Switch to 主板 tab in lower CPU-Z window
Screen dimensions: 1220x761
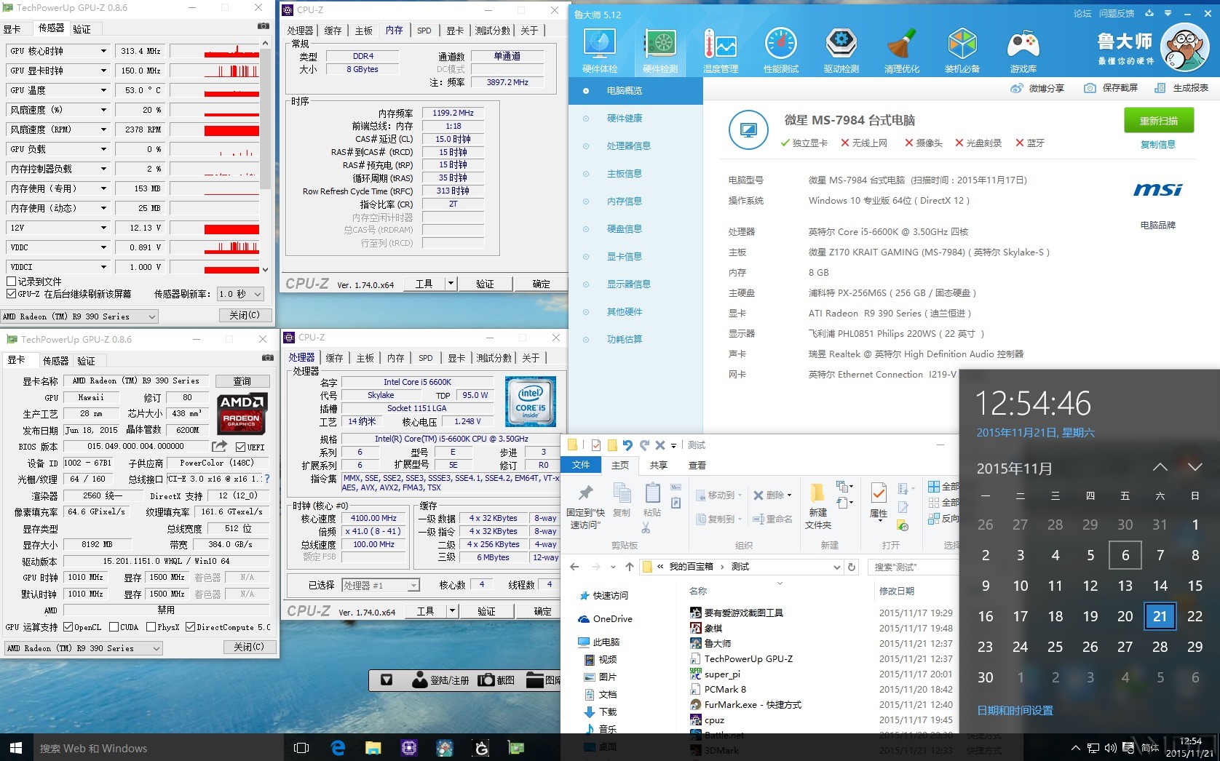tap(365, 358)
